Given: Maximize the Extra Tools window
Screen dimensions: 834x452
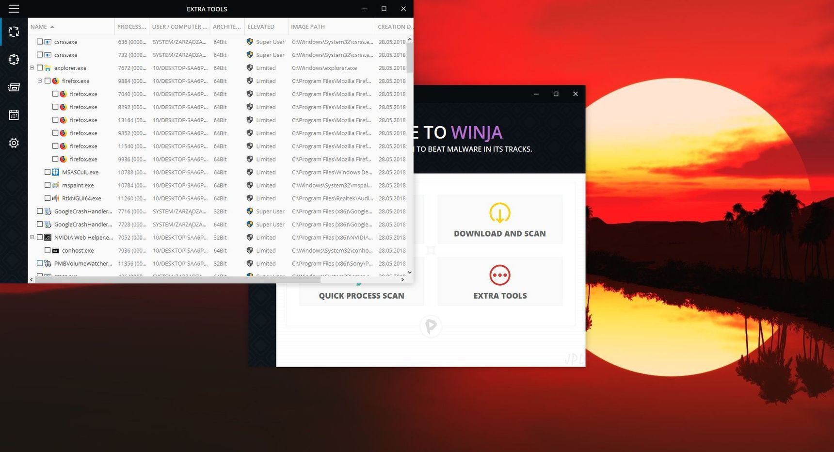Looking at the screenshot, I should pyautogui.click(x=384, y=9).
